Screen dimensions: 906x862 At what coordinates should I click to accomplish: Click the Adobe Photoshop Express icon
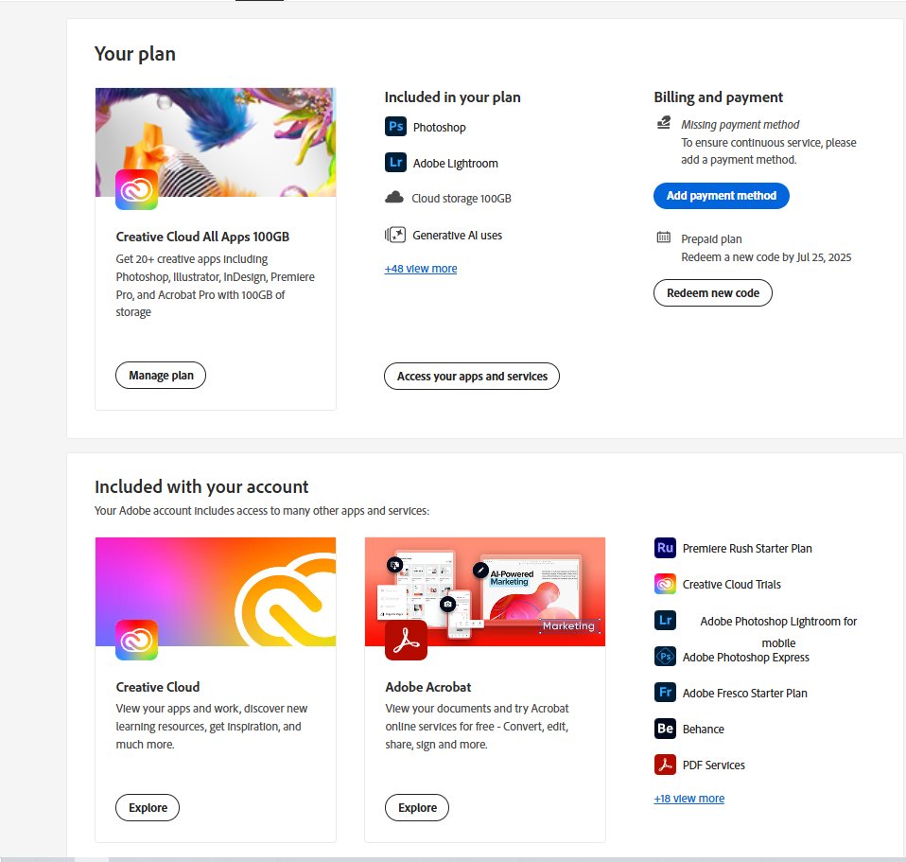point(665,656)
